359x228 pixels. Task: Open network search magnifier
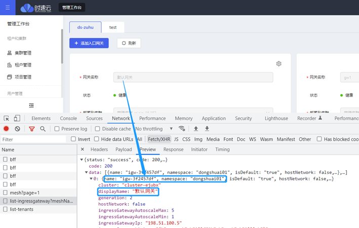click(x=43, y=129)
